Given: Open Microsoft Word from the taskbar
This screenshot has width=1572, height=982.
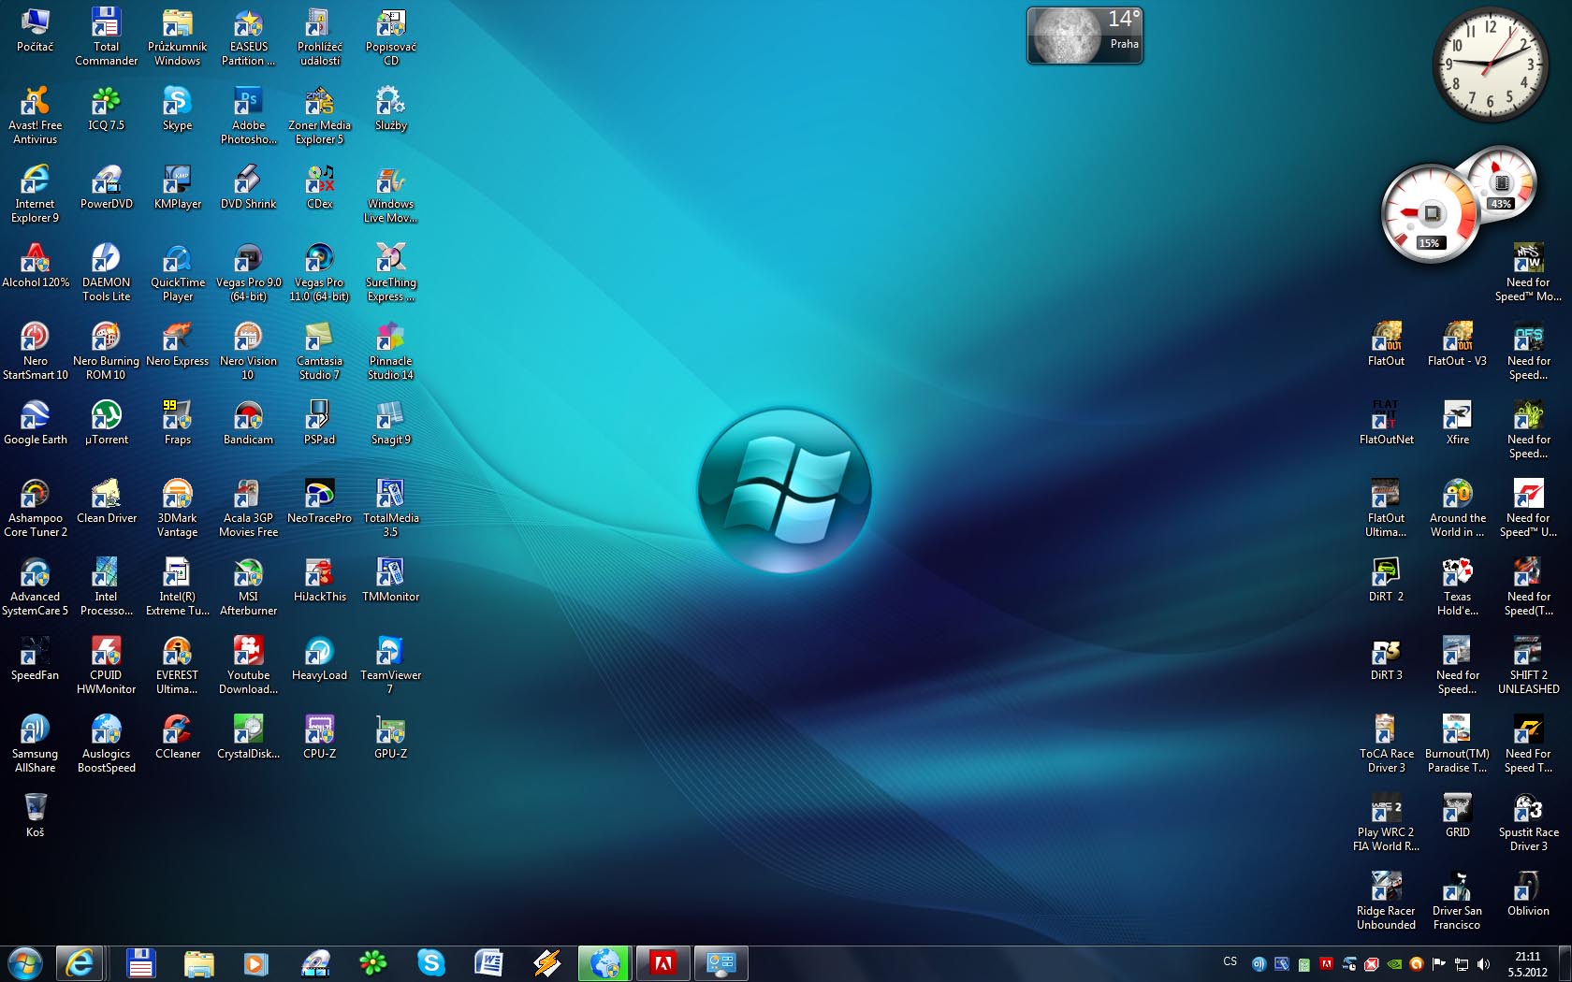Looking at the screenshot, I should click(488, 963).
